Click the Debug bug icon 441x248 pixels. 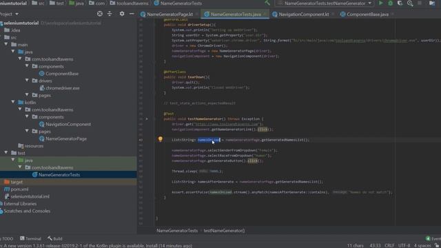391,3
